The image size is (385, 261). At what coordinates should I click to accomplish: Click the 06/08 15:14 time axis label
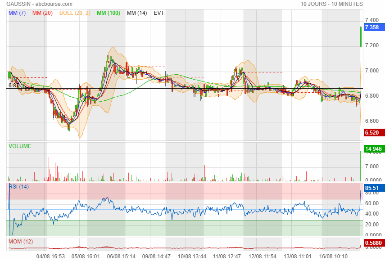(x=121, y=256)
